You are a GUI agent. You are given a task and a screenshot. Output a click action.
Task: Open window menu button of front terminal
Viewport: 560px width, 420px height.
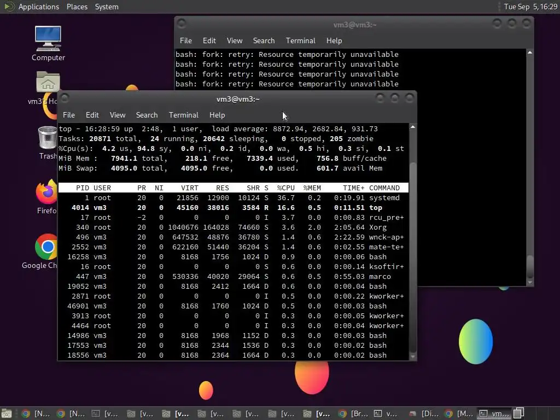(65, 98)
